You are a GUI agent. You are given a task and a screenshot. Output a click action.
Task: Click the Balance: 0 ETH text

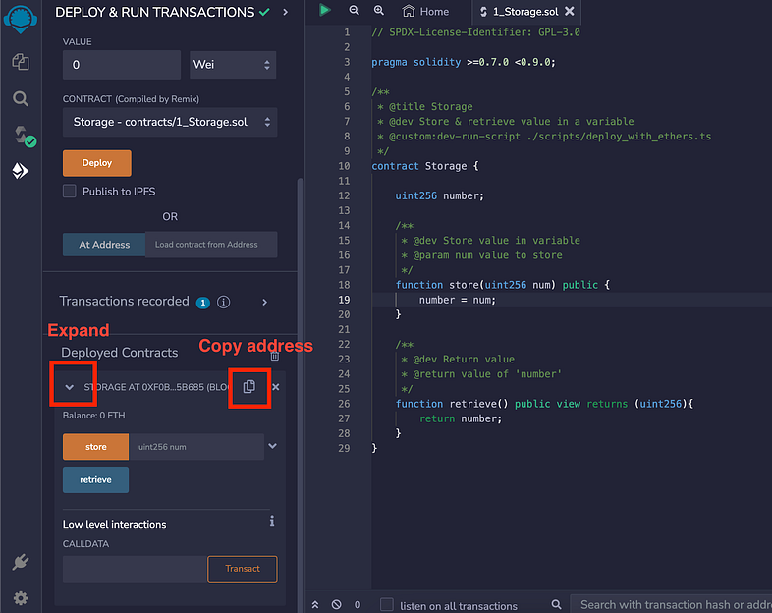(93, 416)
